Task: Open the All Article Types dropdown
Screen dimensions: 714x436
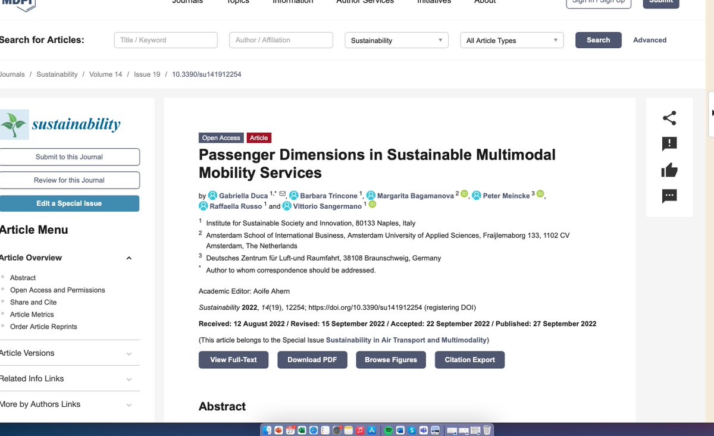Action: pos(512,40)
